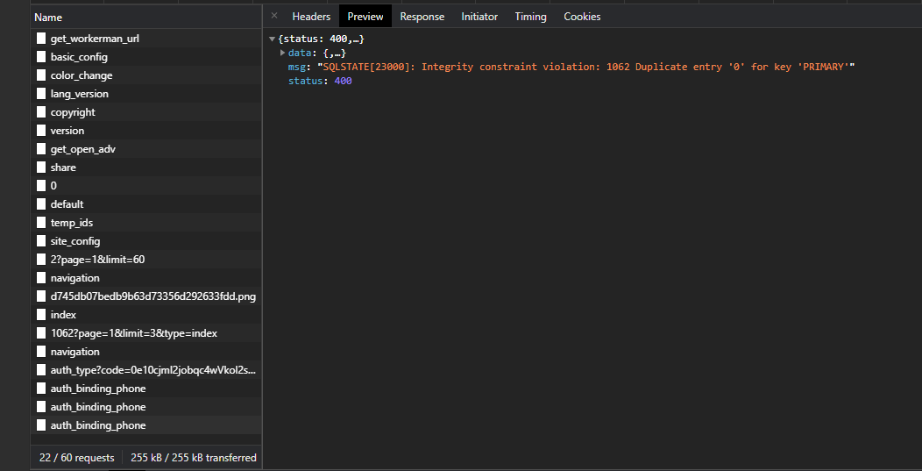Image resolution: width=922 pixels, height=471 pixels.
Task: Click the file icon next to basic_config
Action: 40,56
